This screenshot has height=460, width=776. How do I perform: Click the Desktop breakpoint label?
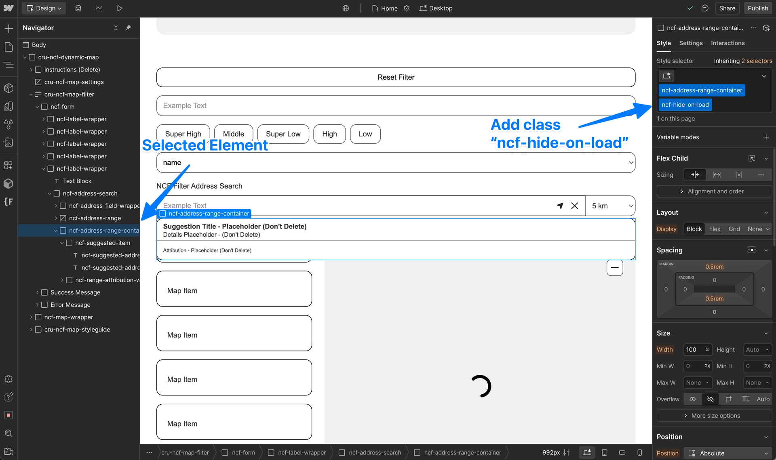pyautogui.click(x=436, y=8)
